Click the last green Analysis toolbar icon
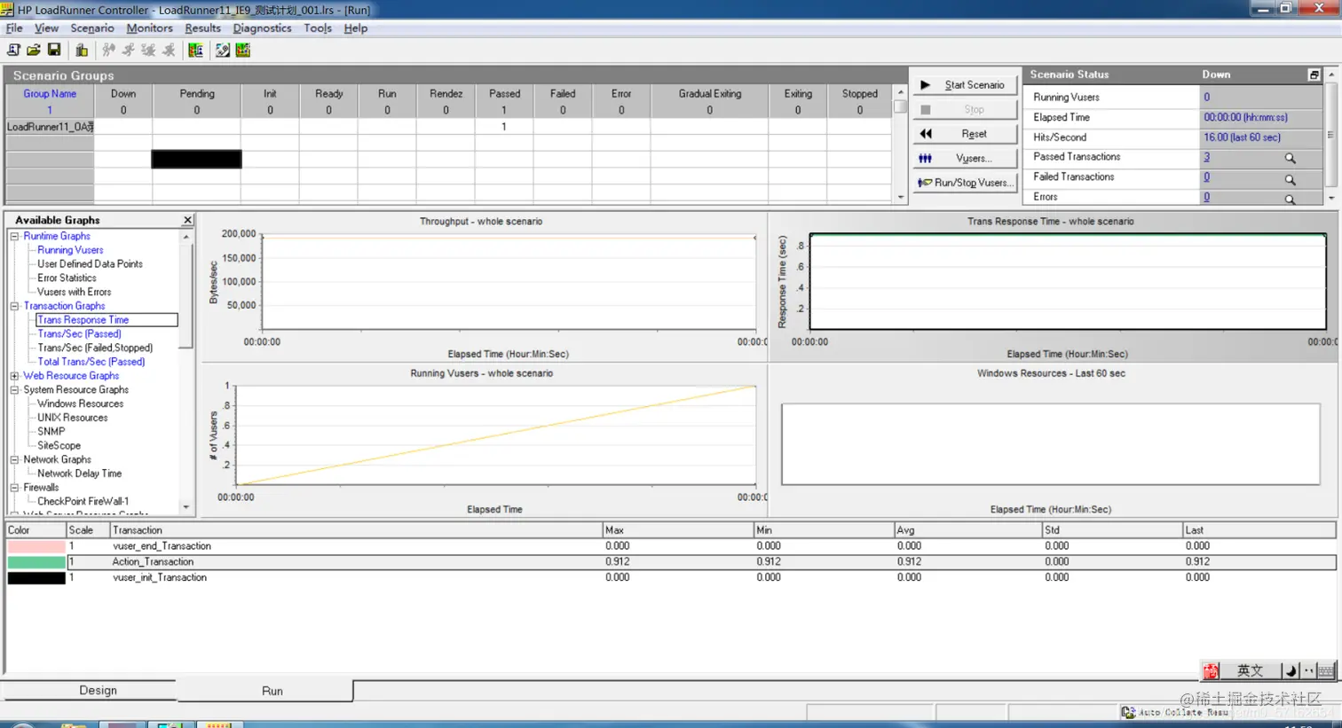 click(243, 51)
